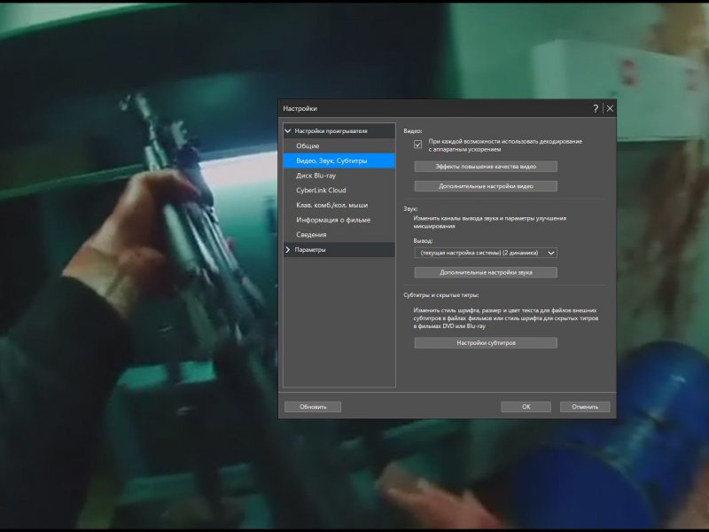Open Диск Blu-ray settings page

[x=339, y=176]
